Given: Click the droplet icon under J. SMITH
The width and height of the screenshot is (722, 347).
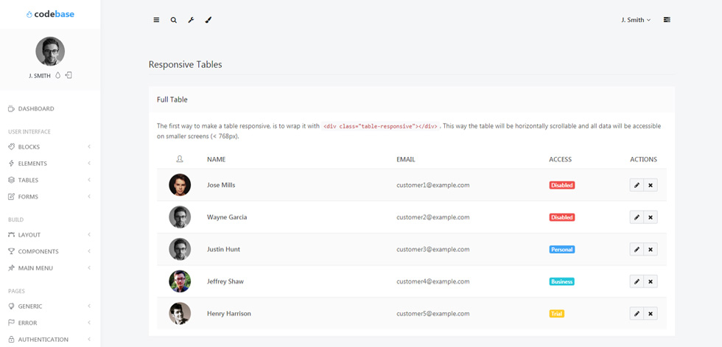Looking at the screenshot, I should tap(58, 75).
